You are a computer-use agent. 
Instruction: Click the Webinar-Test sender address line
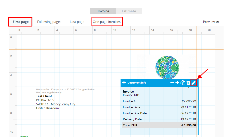coord(66,91)
